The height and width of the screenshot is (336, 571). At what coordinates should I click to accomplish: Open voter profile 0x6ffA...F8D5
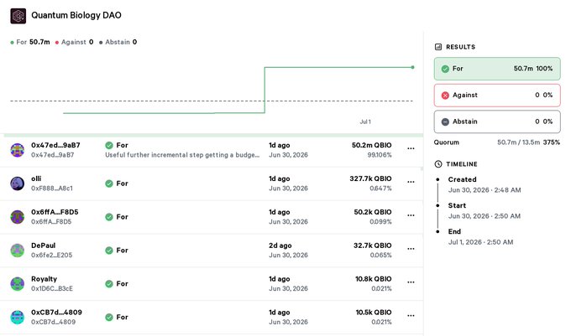55,212
